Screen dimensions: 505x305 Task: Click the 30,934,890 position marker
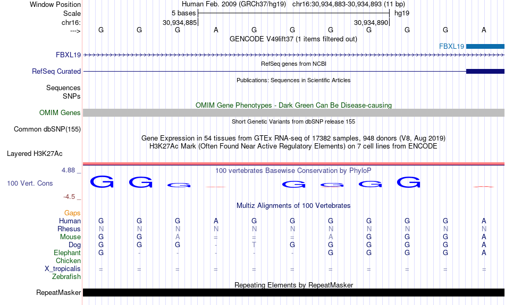click(x=371, y=22)
